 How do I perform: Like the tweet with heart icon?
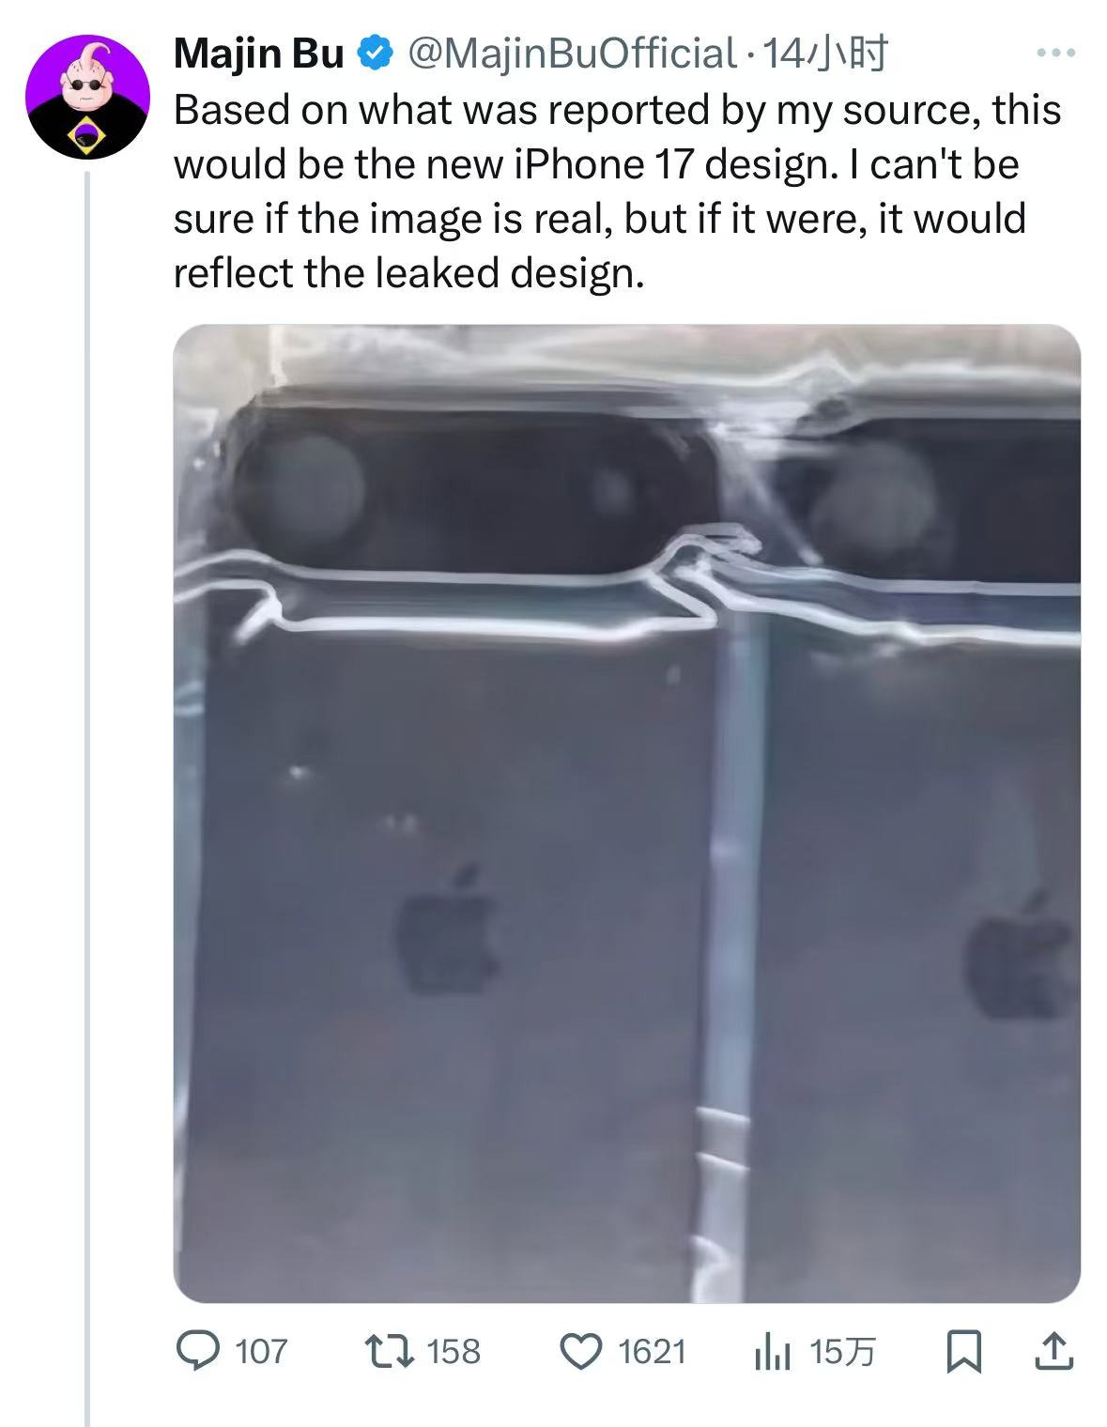point(581,1351)
